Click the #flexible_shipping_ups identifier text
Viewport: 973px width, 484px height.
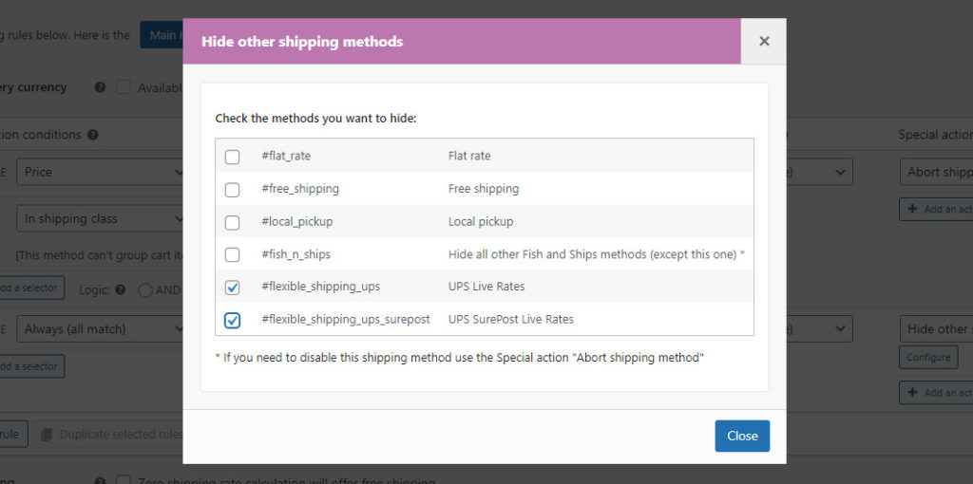click(x=321, y=287)
